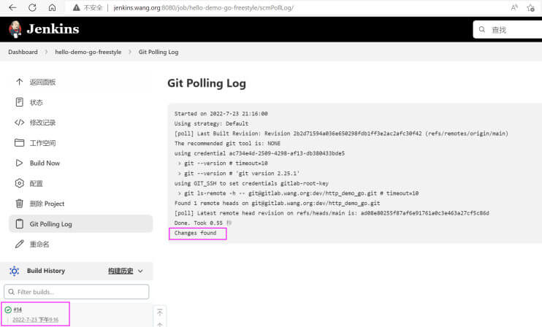Click the 'Changes found' log line
Image resolution: width=542 pixels, height=327 pixels.
195,233
